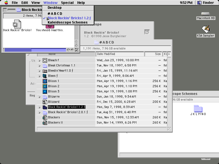This screenshot has width=219, height=164.
Task: Click the Bleak Christmas 1.1 folder icon
Action: pyautogui.click(x=45, y=65)
